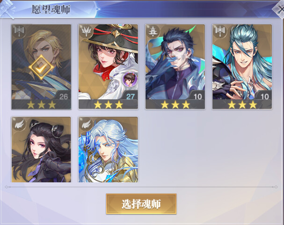The height and width of the screenshot is (225, 284).
Task: Click the three-star rating under teal-haired hero
Action: point(242,105)
